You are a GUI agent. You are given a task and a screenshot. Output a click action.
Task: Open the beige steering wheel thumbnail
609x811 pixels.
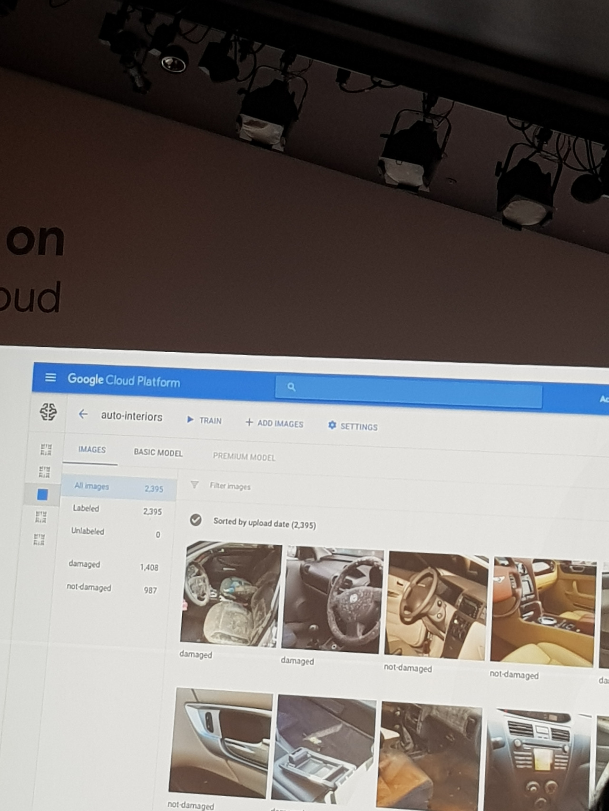(436, 606)
